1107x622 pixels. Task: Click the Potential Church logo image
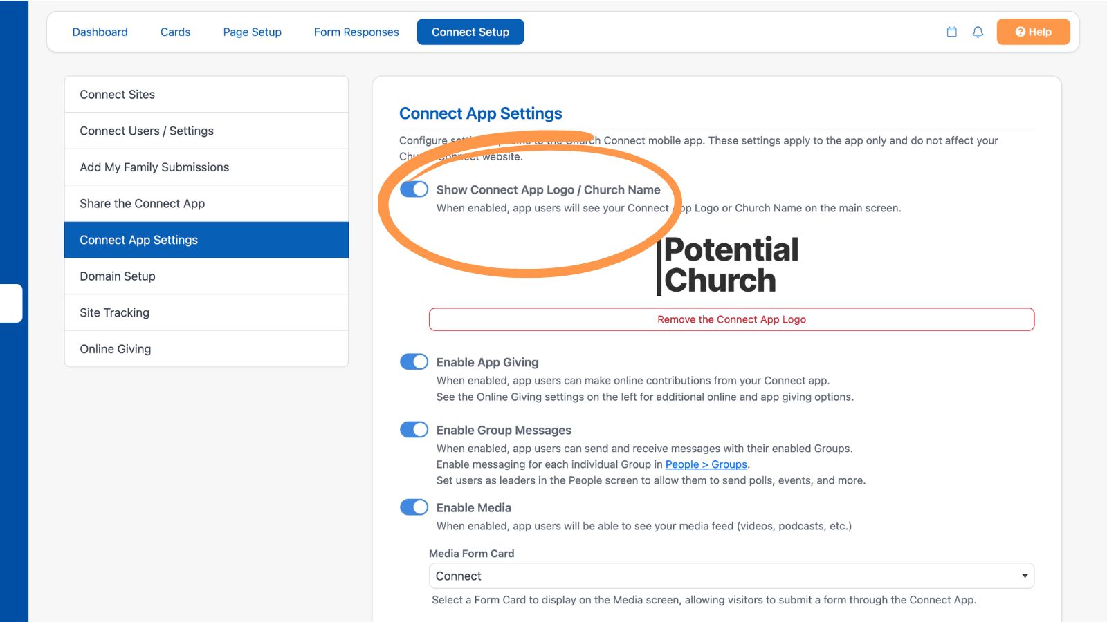point(727,265)
